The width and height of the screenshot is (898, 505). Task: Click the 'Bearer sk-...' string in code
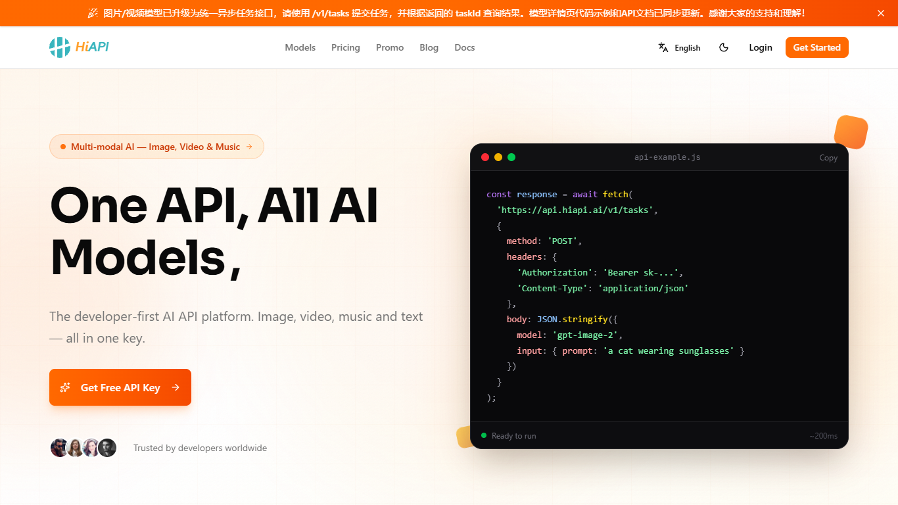pyautogui.click(x=641, y=272)
